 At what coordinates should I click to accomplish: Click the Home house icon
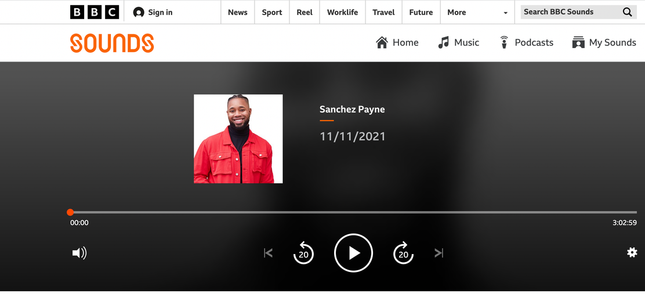382,42
